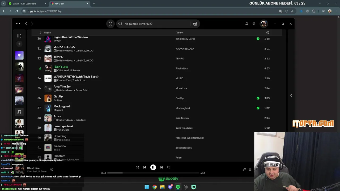The height and width of the screenshot is (191, 340).
Task: Open the music note playlist in sidebar
Action: [x=19, y=112]
